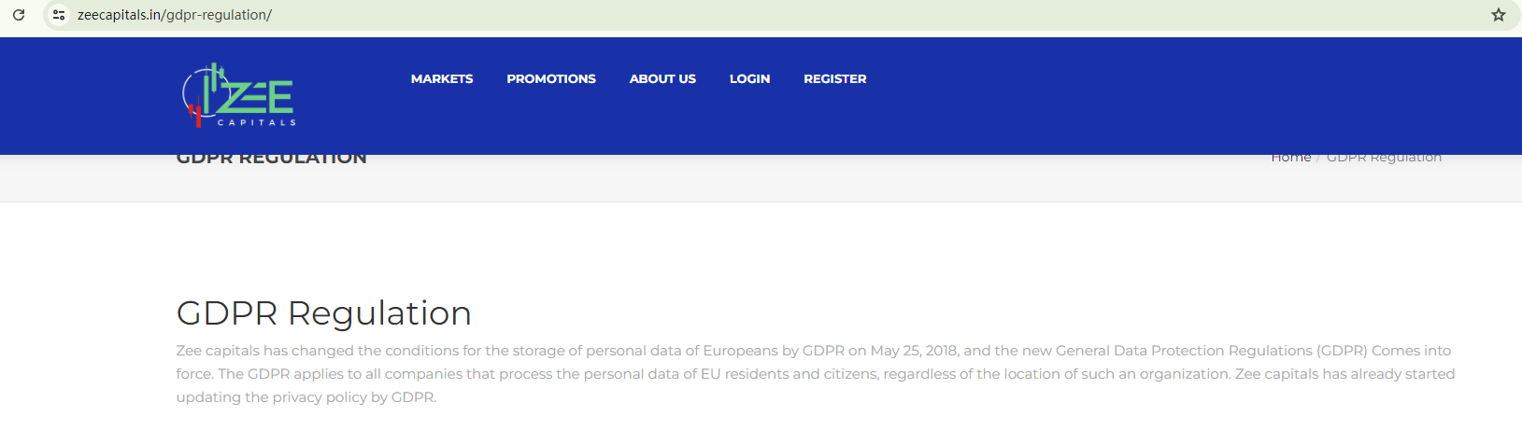Select the GDPR Regulation breadcrumb
This screenshot has width=1522, height=444.
tap(1384, 158)
